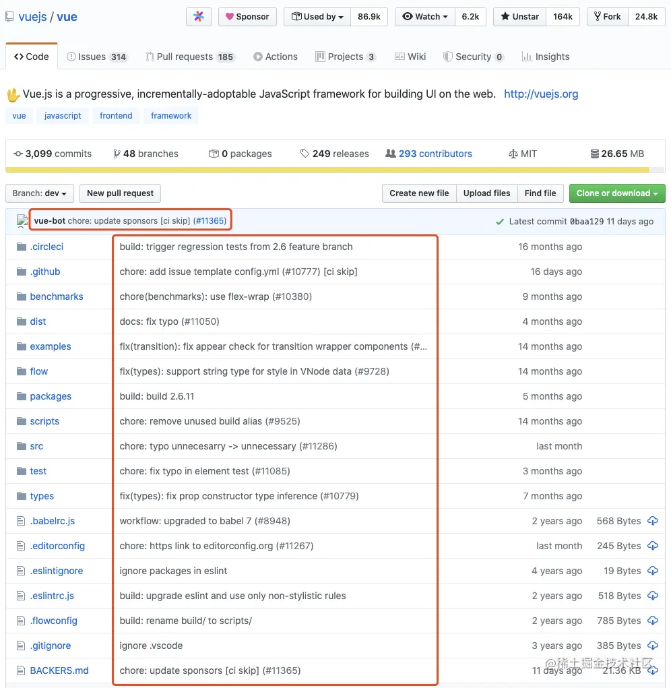
Task: Open commit hash 0baa129
Action: (x=587, y=222)
